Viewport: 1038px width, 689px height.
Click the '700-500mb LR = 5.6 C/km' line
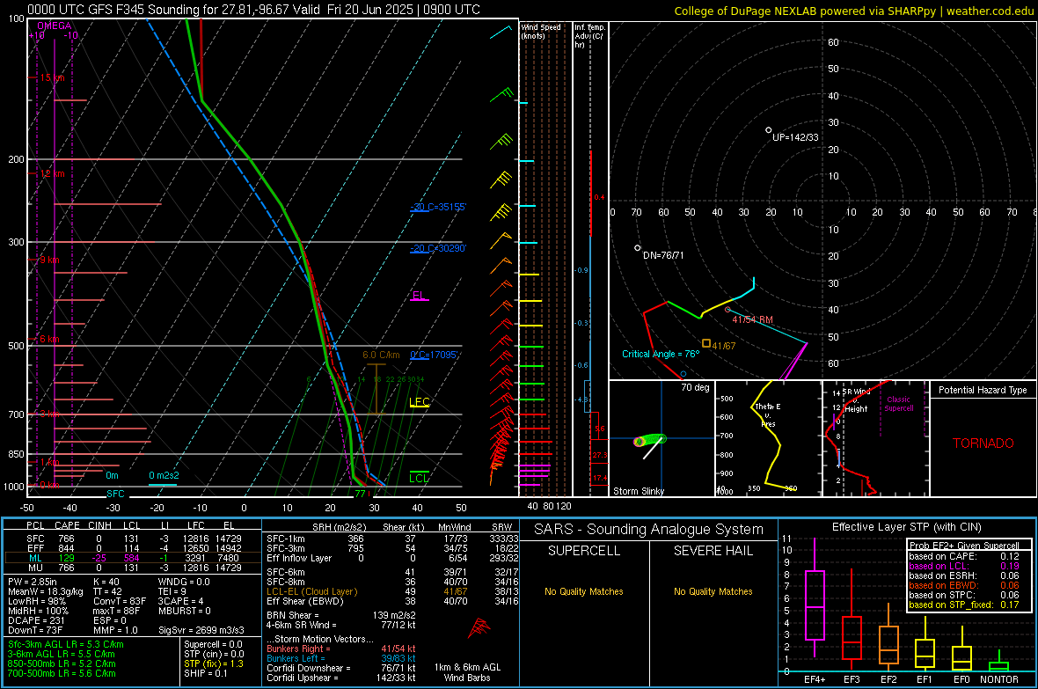62,673
